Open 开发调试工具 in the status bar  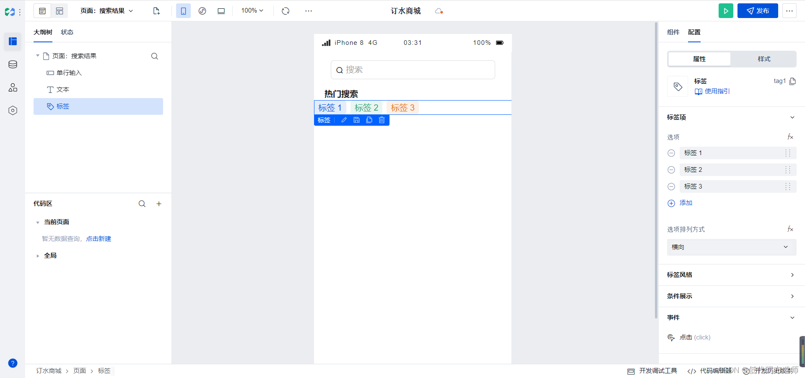(x=652, y=371)
